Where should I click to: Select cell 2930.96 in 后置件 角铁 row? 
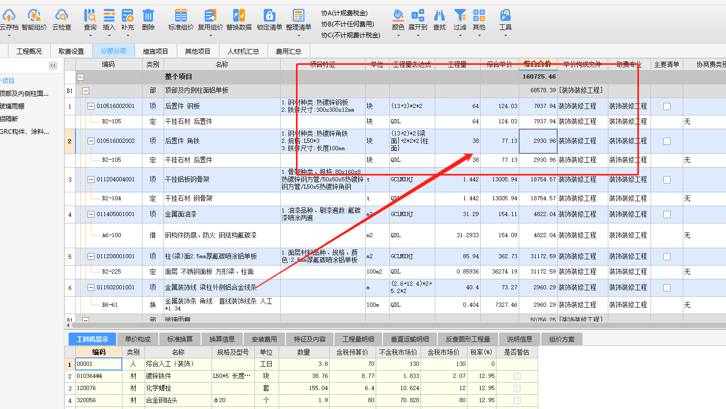click(x=538, y=141)
